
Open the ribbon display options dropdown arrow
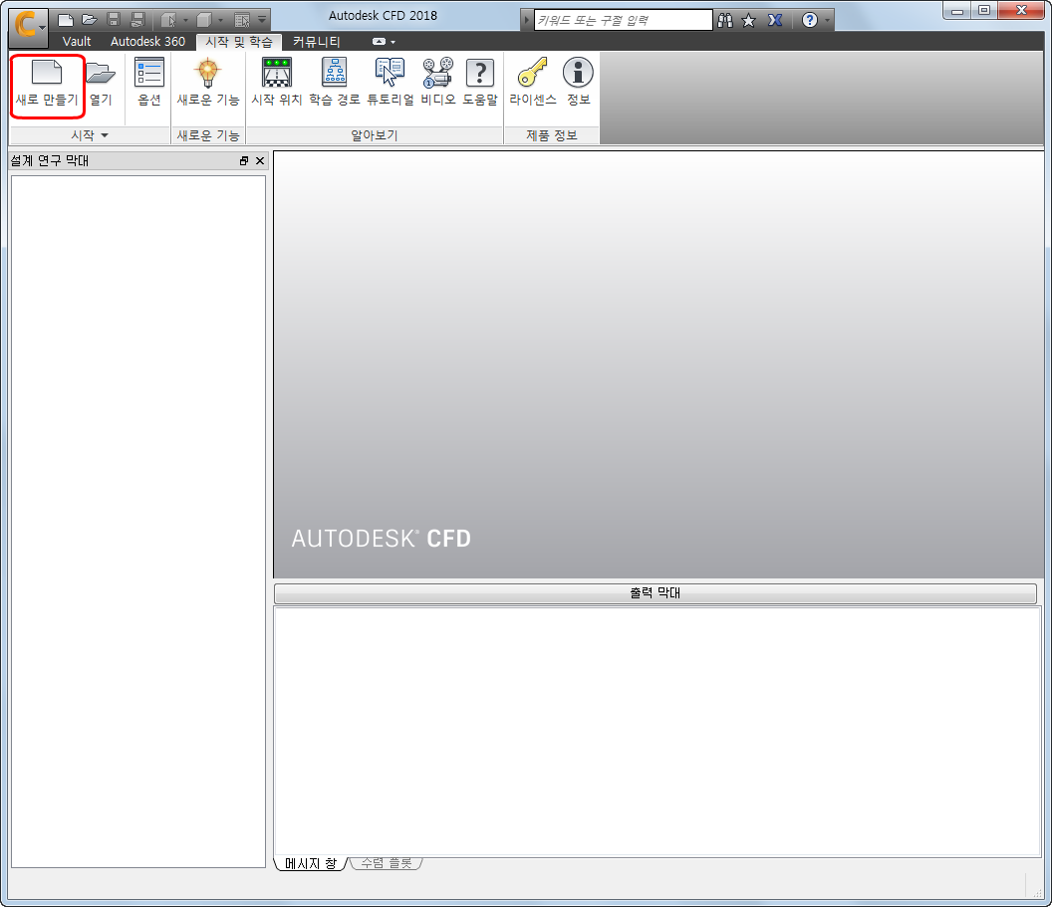pos(394,42)
